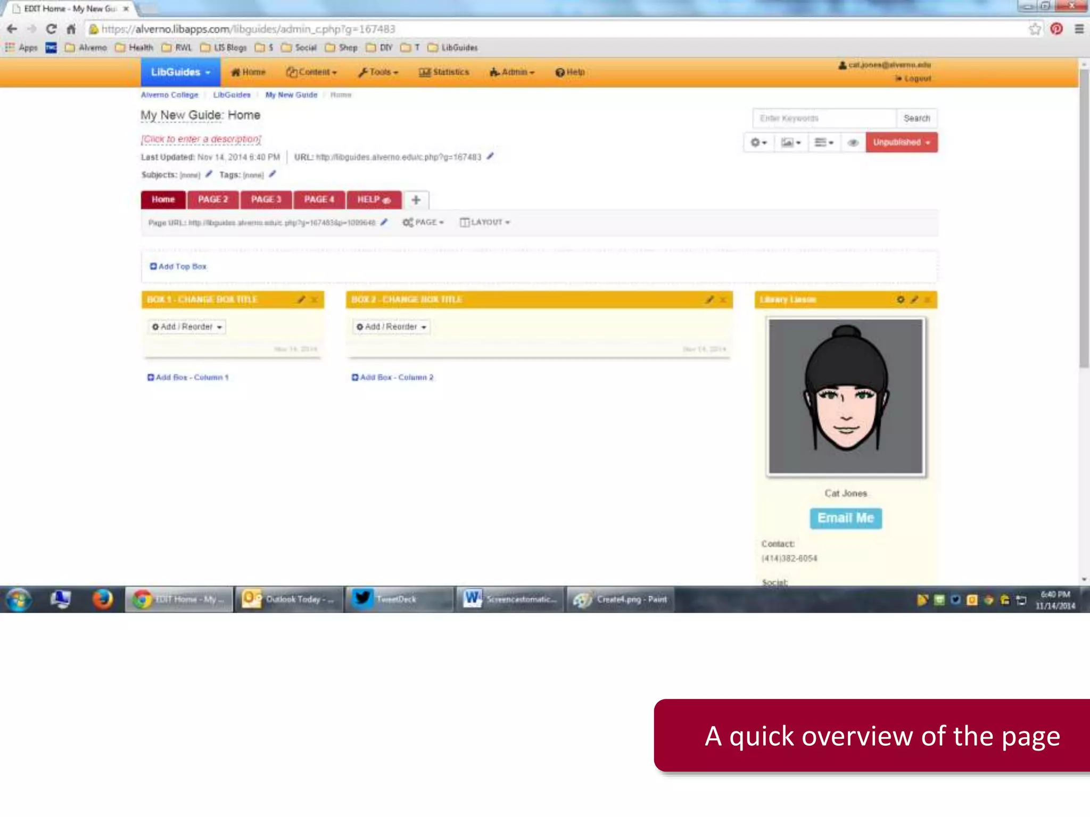Open the Unpublished status dropdown

[x=901, y=143]
